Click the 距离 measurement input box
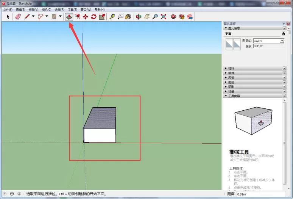The height and width of the screenshot is (199, 293). click(x=261, y=194)
